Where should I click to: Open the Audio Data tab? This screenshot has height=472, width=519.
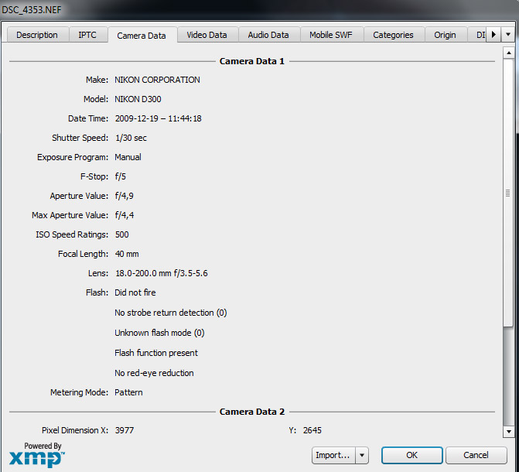tap(268, 35)
